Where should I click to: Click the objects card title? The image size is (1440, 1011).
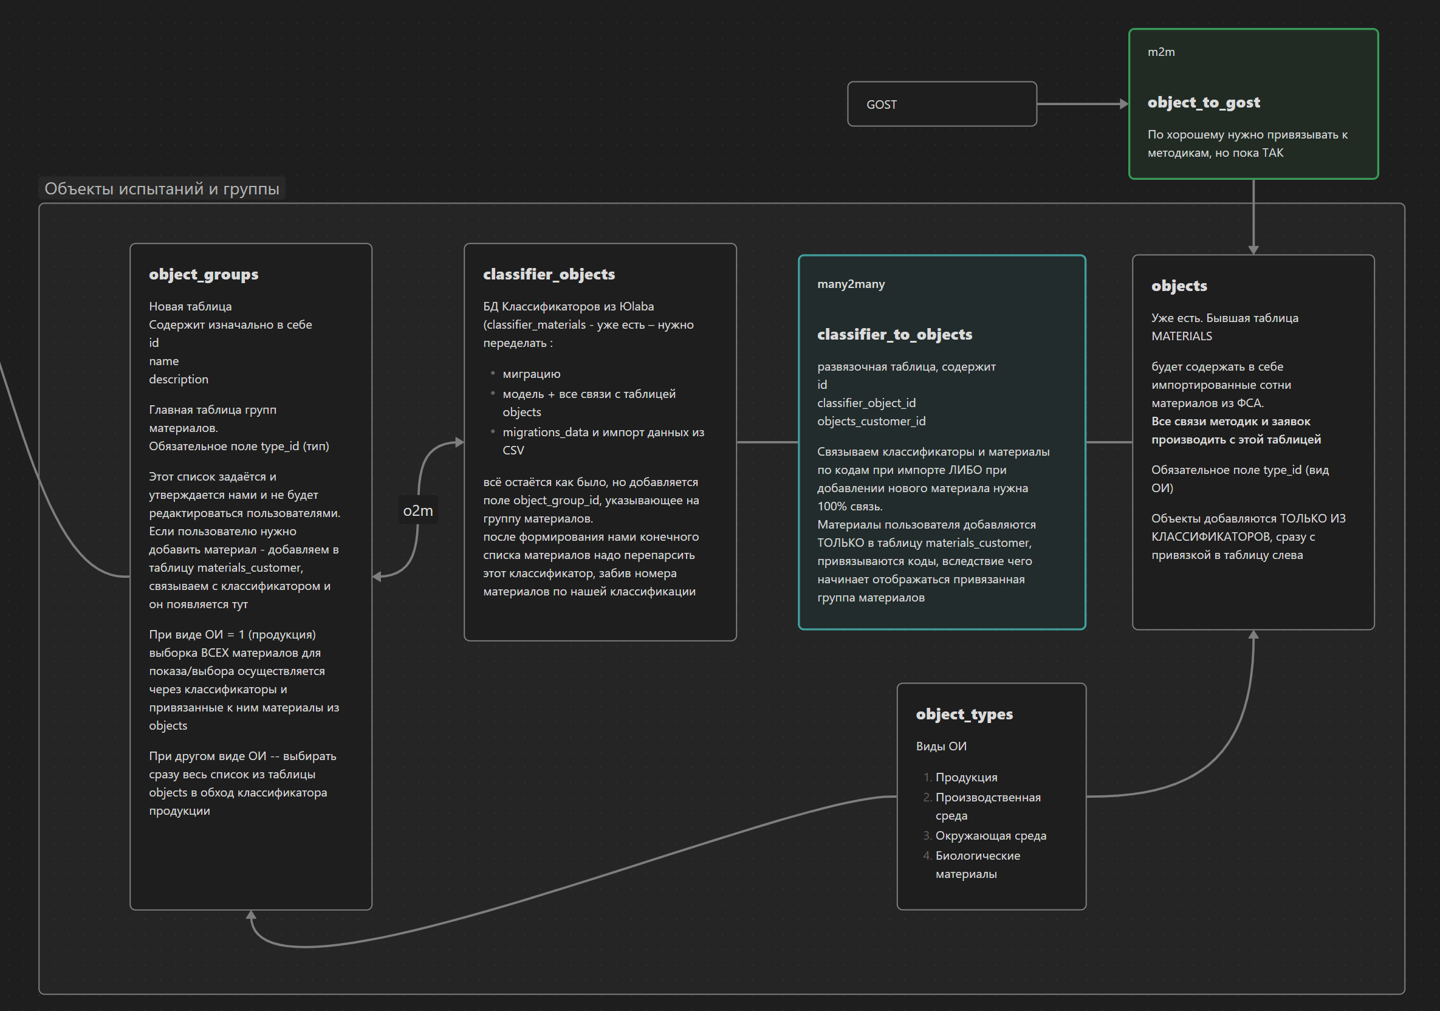[x=1179, y=286]
